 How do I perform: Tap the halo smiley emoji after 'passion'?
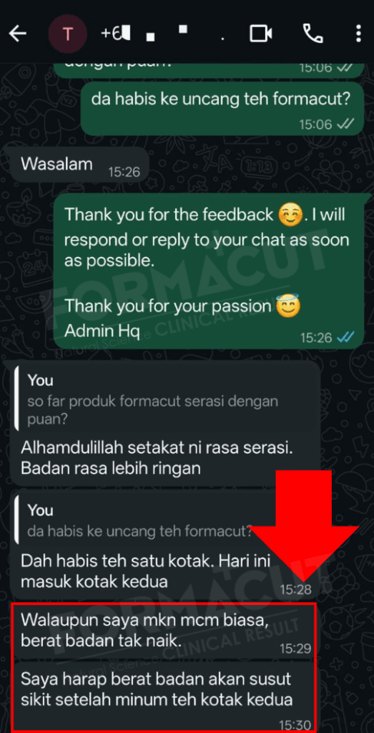pos(287,307)
